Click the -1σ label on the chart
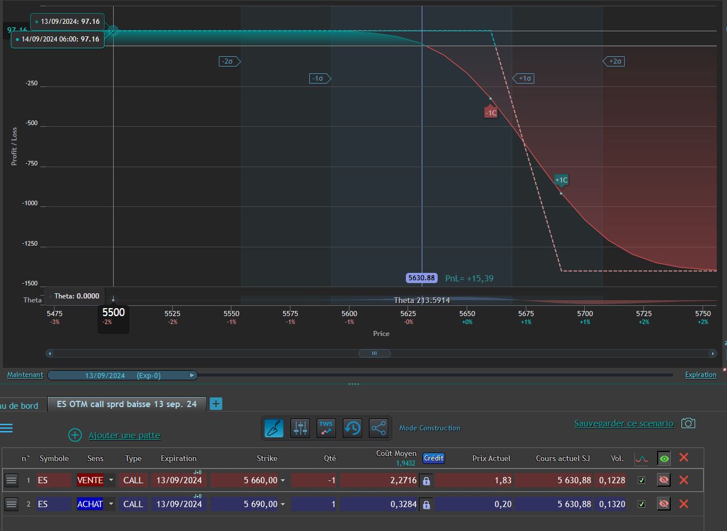Screen dimensions: 727x531 (320, 78)
